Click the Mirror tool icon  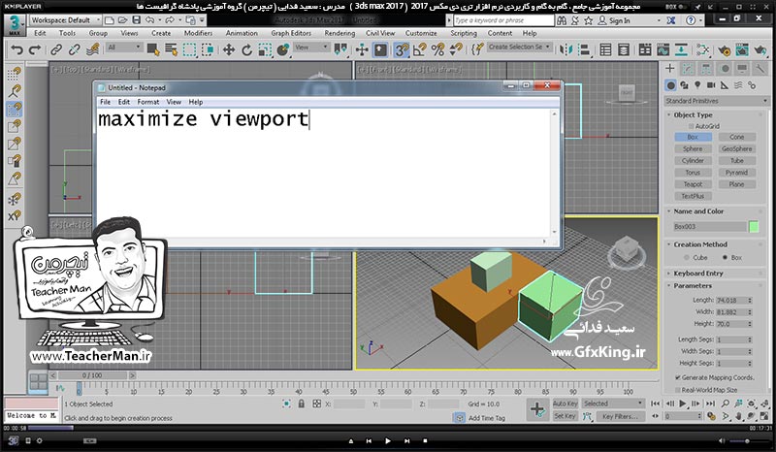[566, 49]
